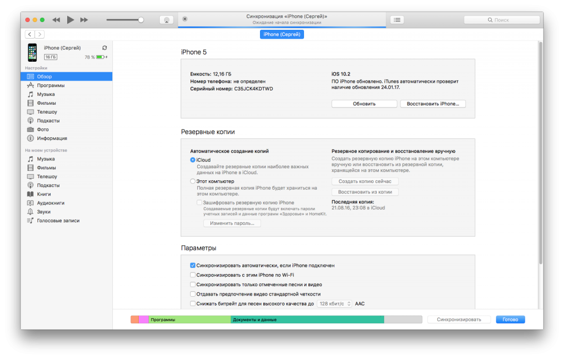The height and width of the screenshot is (359, 564).
Task: Click the Синхронизировать button
Action: tap(459, 319)
